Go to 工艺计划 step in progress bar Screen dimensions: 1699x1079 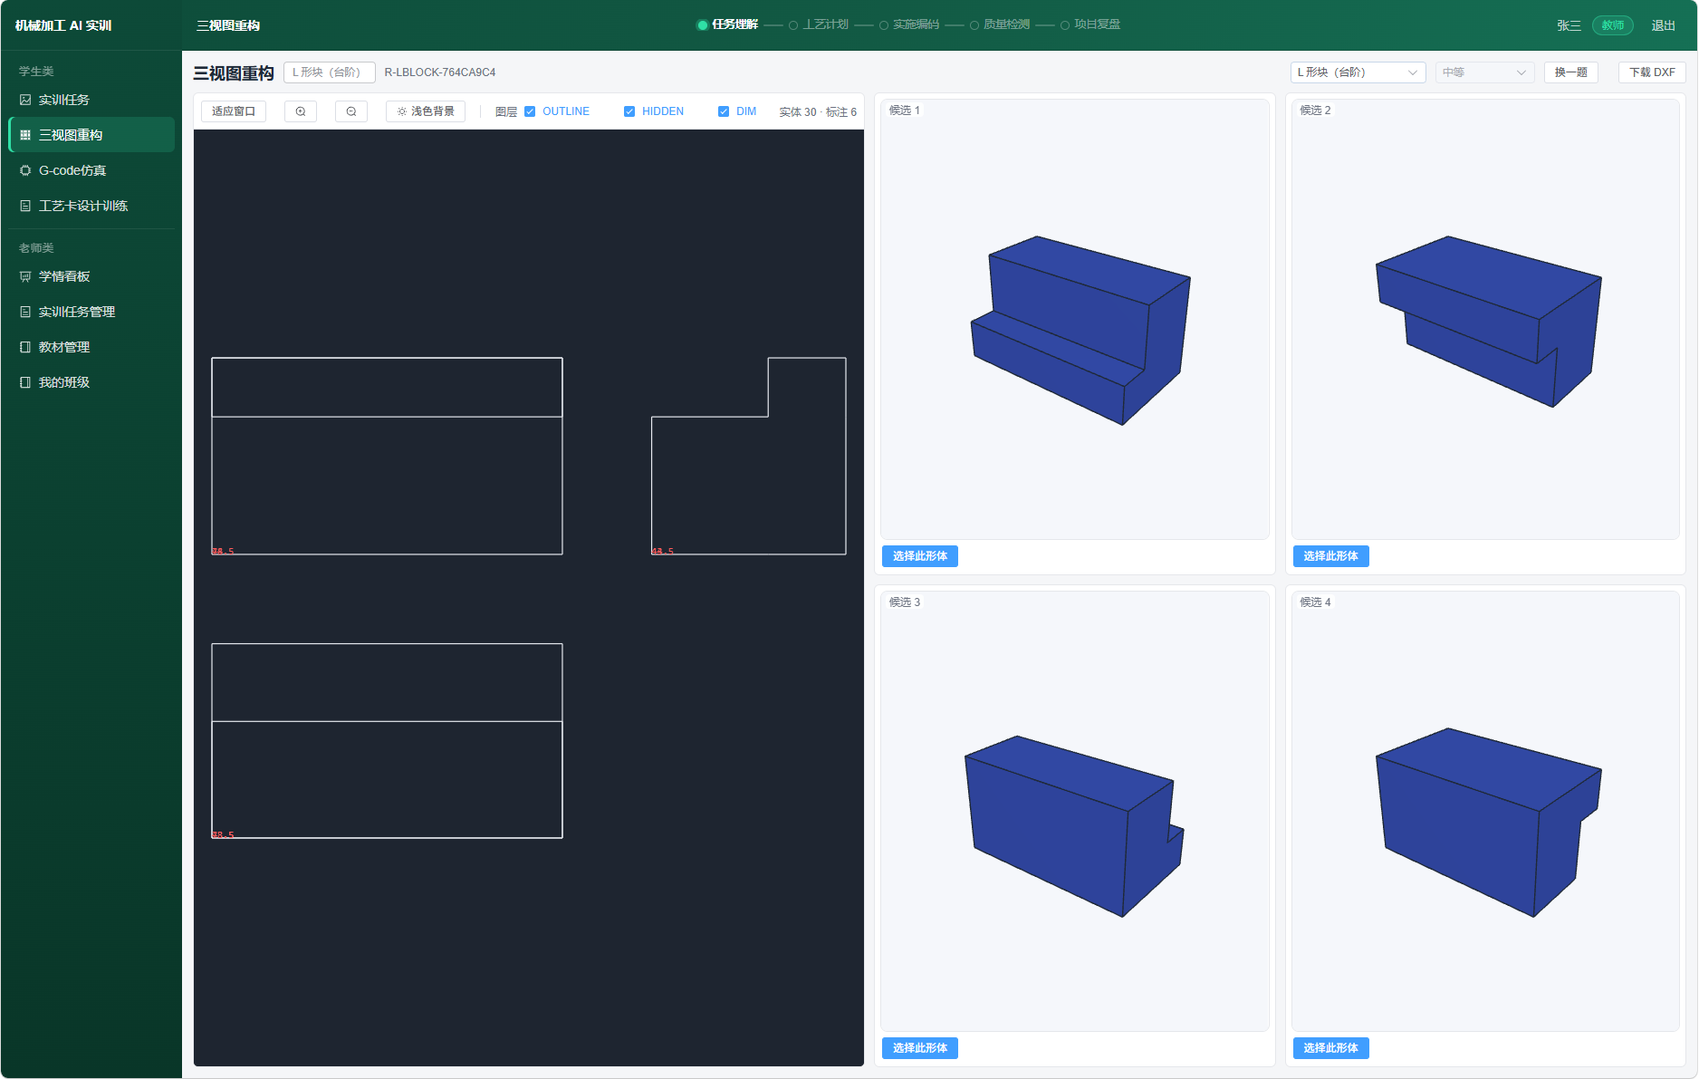click(819, 24)
